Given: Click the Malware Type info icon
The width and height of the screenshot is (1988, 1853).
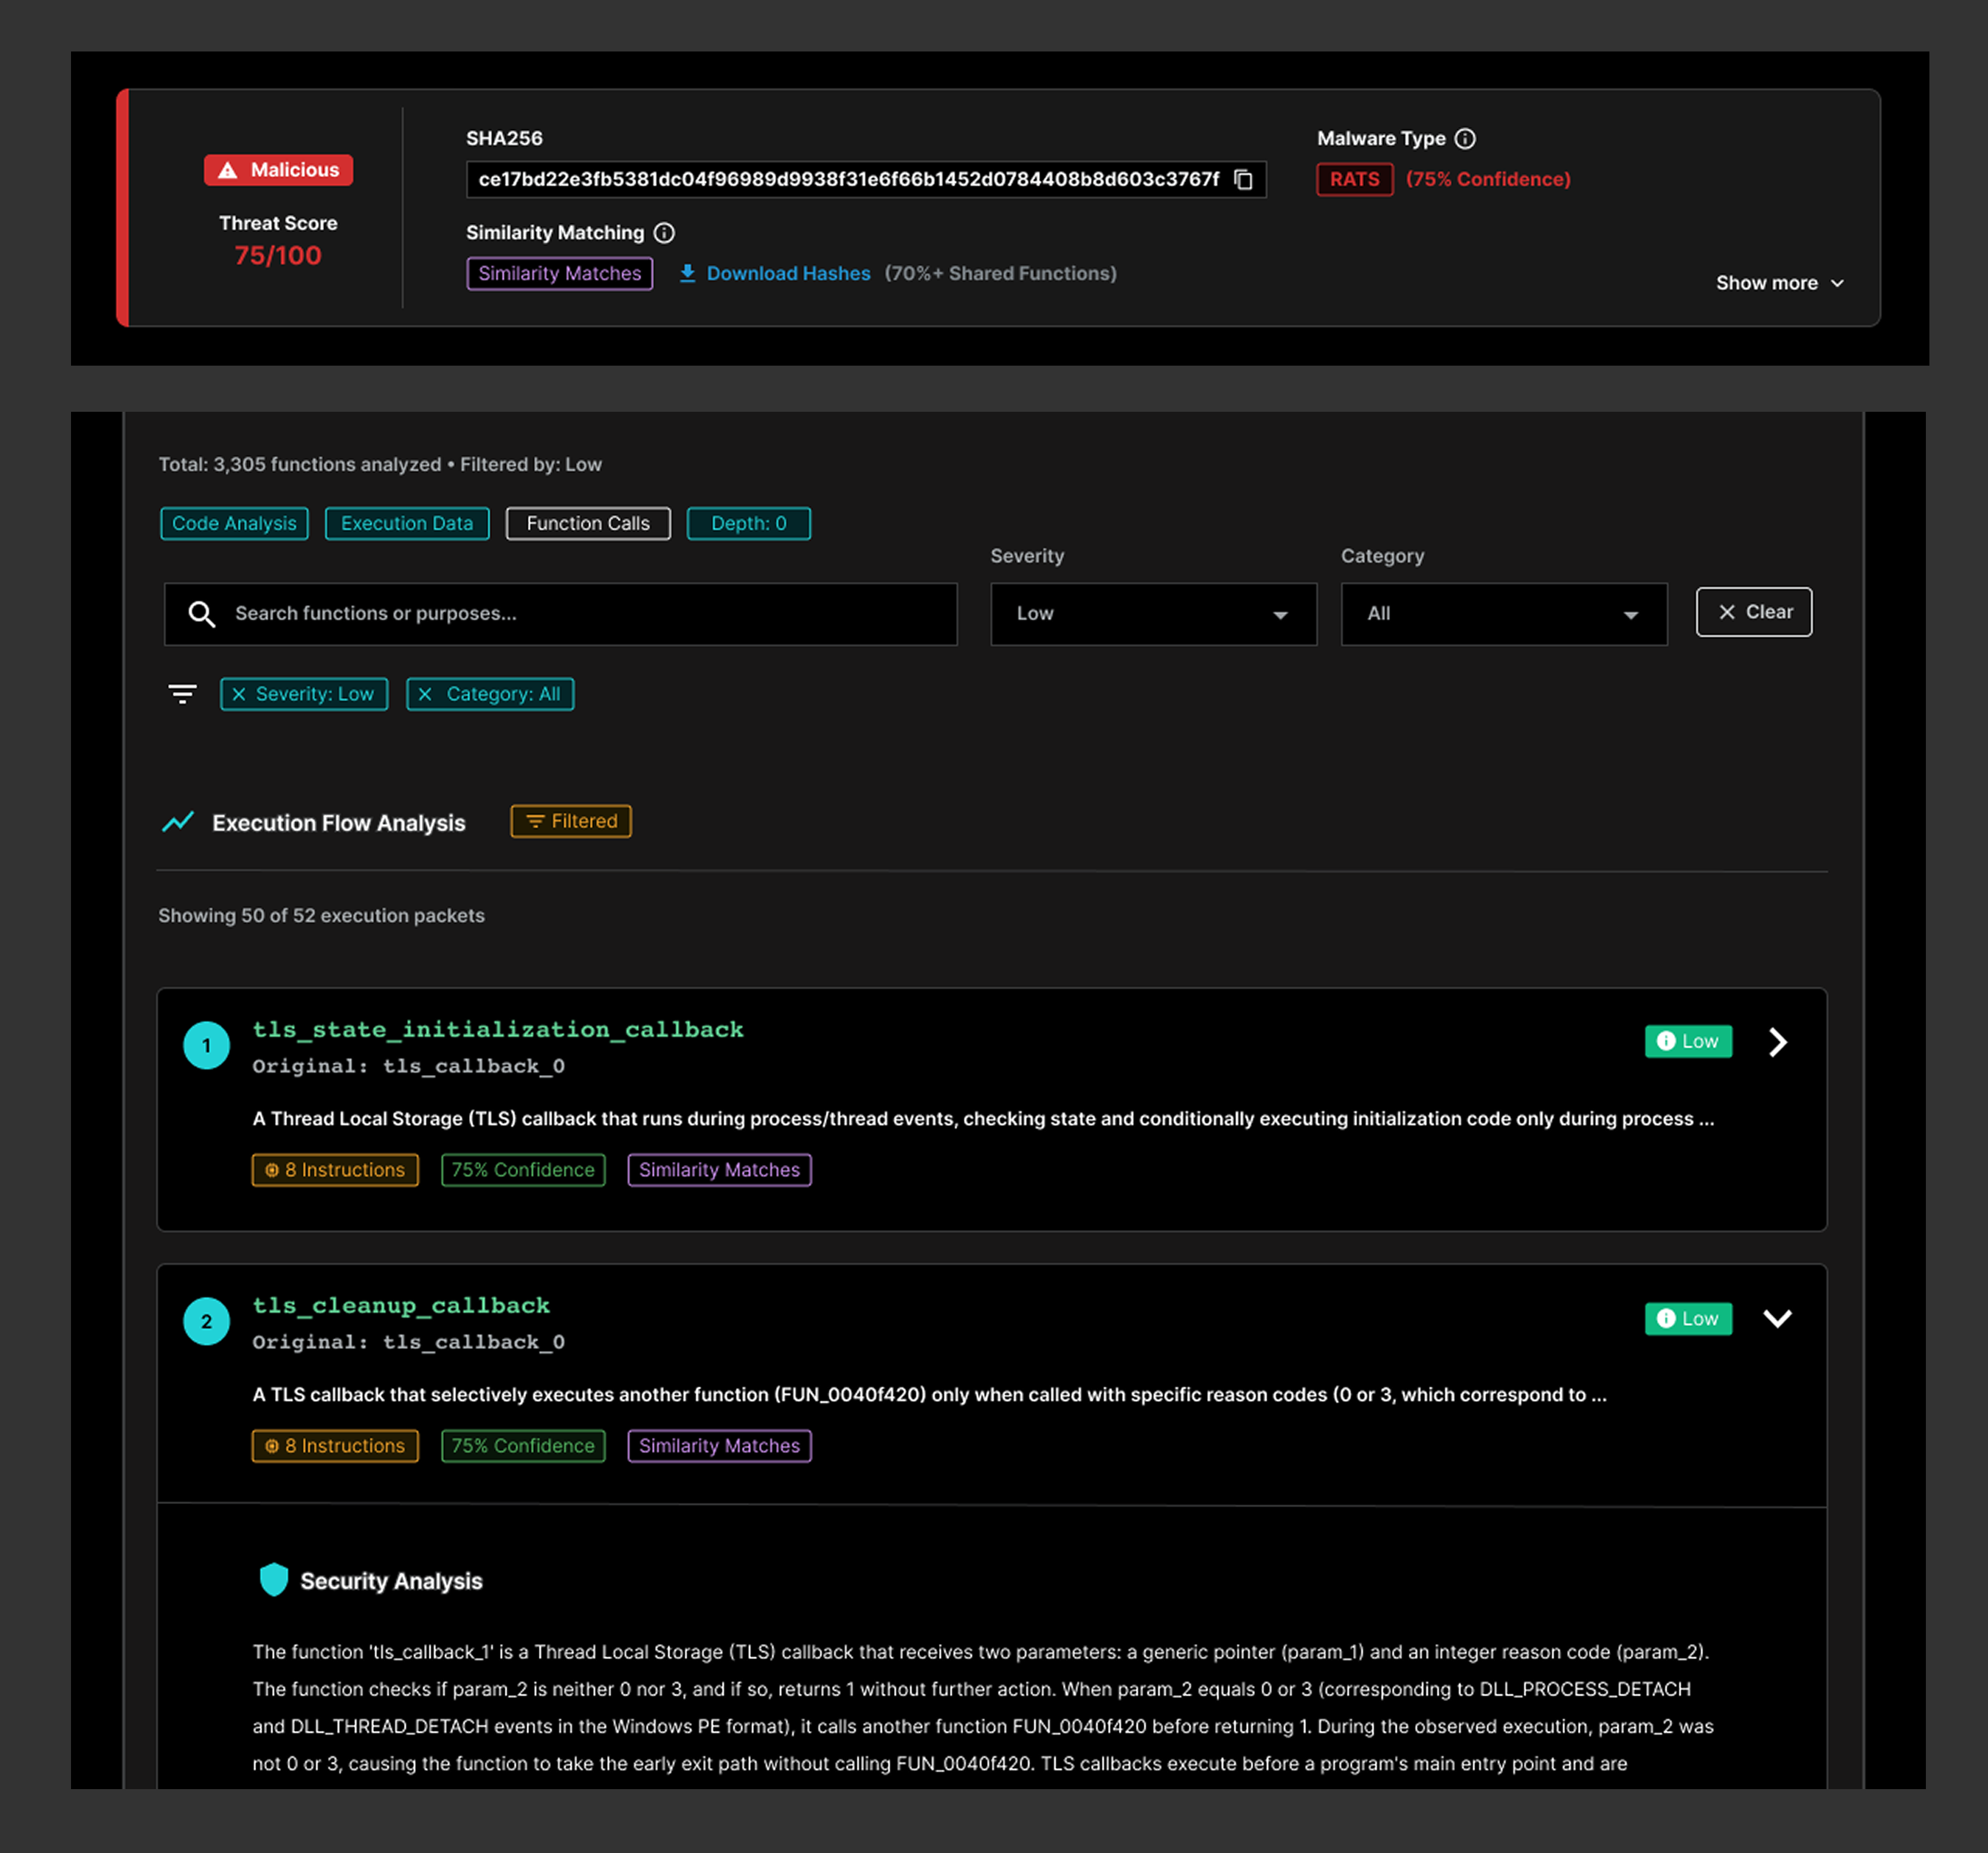Looking at the screenshot, I should (x=1465, y=139).
